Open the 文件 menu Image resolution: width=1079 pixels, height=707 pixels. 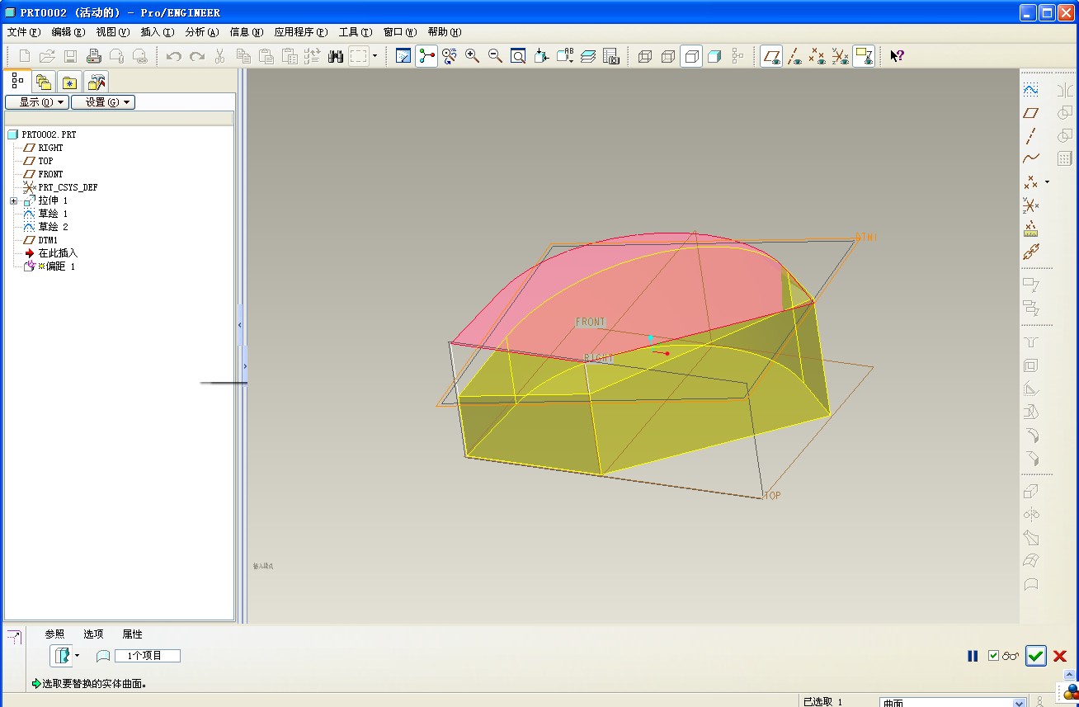point(23,32)
